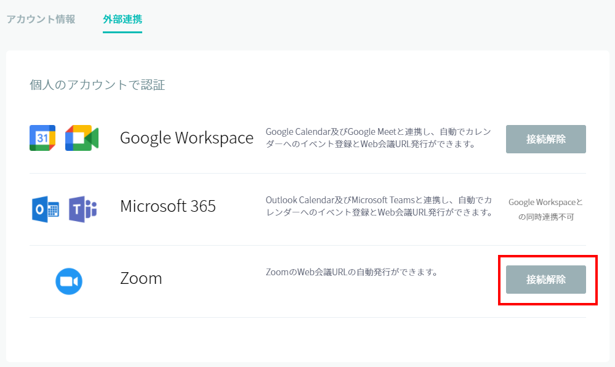Click the Microsoft 365 service name
The height and width of the screenshot is (367, 615).
click(x=167, y=206)
